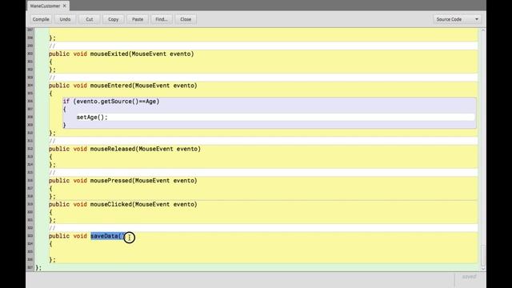The image size is (512, 288).
Task: Click the Close toolbar button
Action: [x=186, y=19]
